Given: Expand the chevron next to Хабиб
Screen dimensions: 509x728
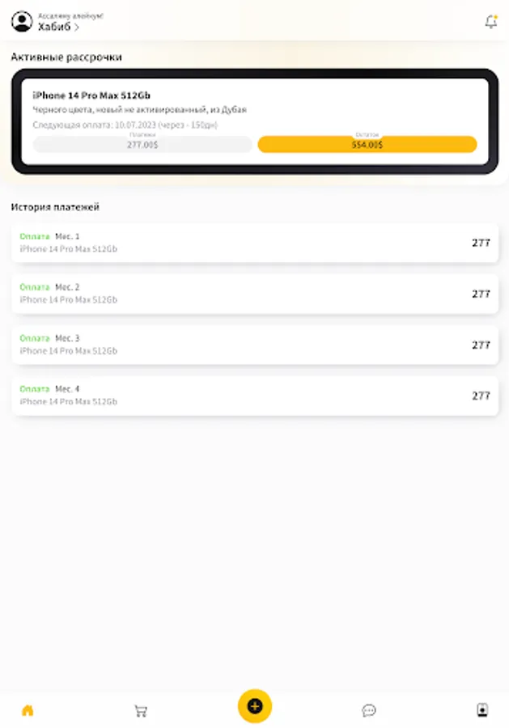Looking at the screenshot, I should 77,28.
